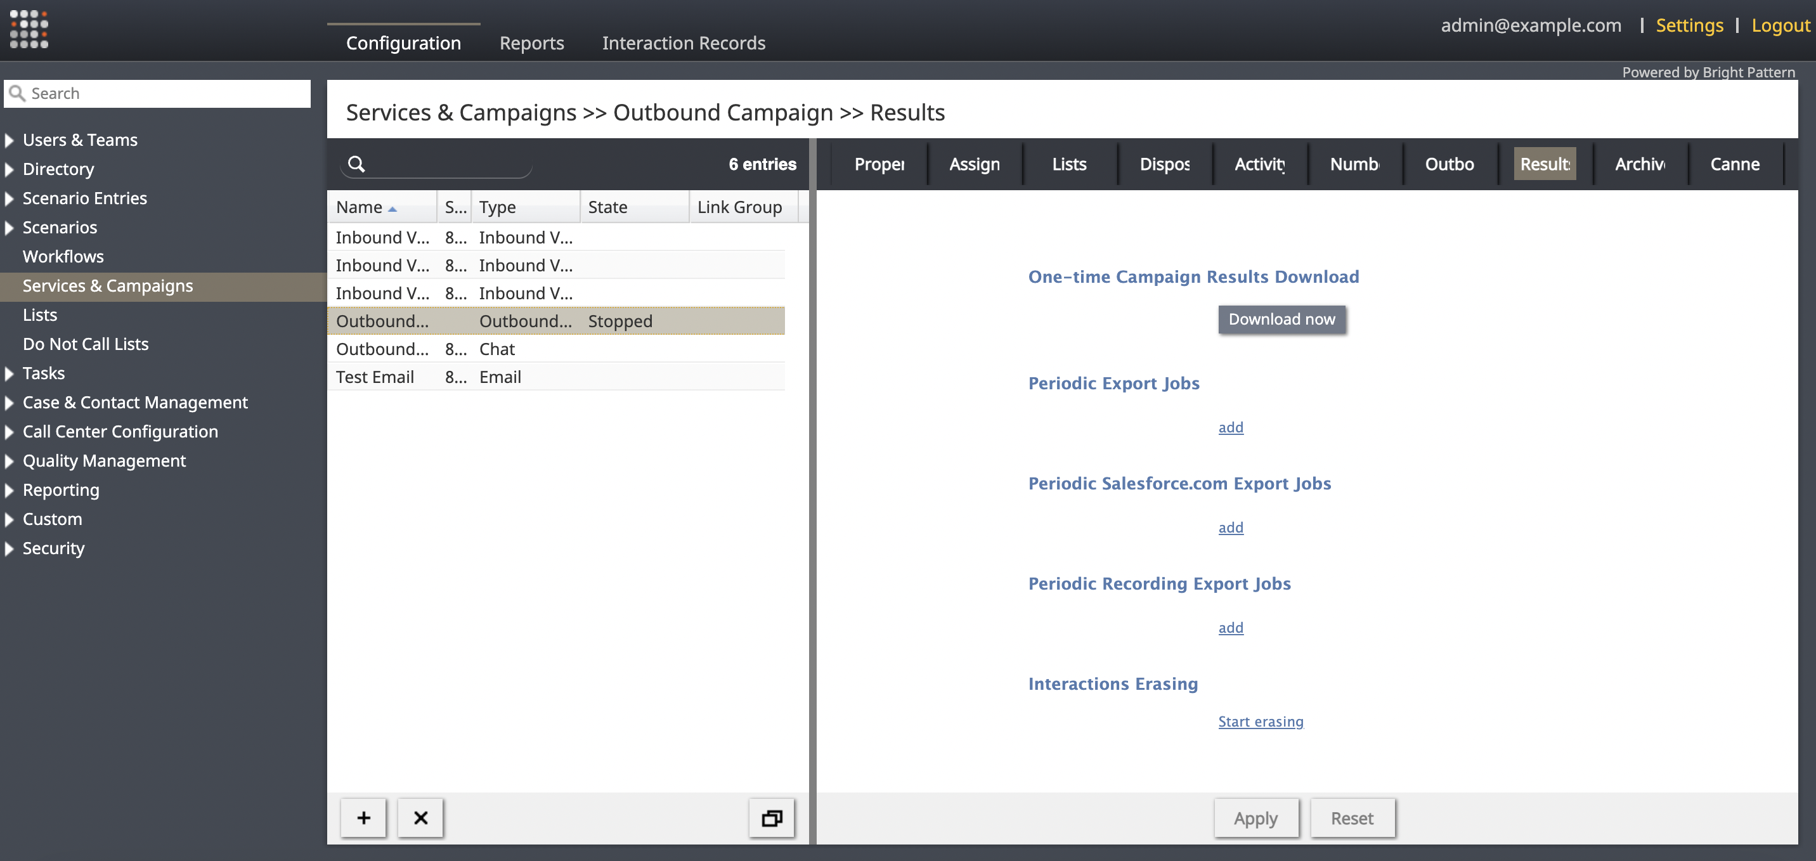Expand the Tasks section
The width and height of the screenshot is (1816, 861).
point(9,373)
